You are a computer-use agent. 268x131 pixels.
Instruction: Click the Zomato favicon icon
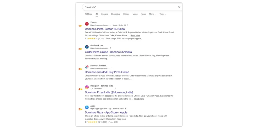click(87, 24)
